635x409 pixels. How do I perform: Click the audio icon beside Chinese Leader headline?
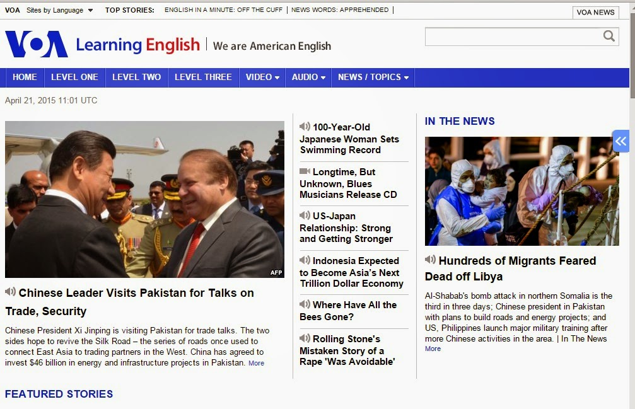click(x=10, y=292)
